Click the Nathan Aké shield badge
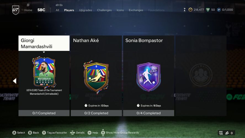245x138 pixels. [96, 77]
